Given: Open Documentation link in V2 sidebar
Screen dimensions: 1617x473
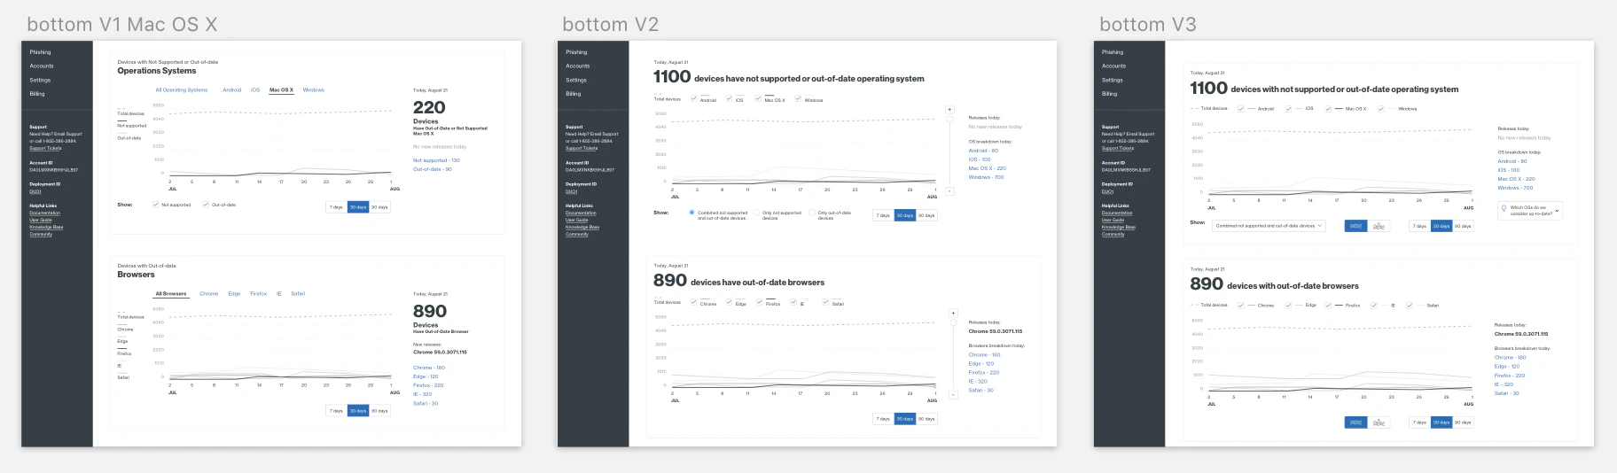Looking at the screenshot, I should [x=582, y=213].
